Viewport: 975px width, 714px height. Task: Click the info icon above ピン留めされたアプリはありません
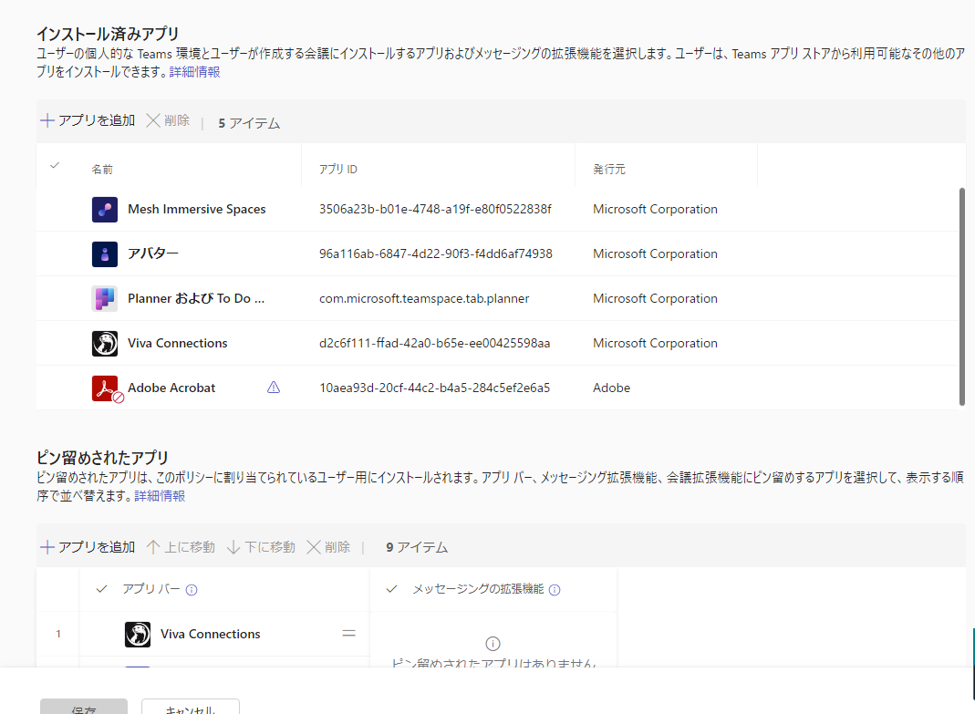(x=493, y=644)
